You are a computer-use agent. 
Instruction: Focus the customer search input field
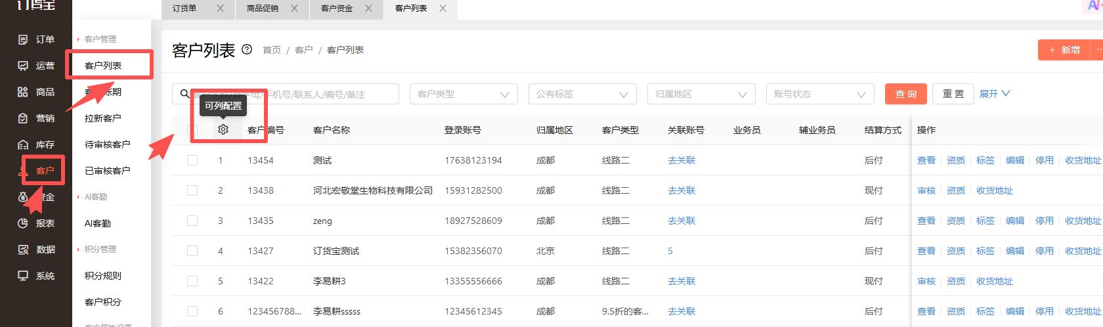286,94
